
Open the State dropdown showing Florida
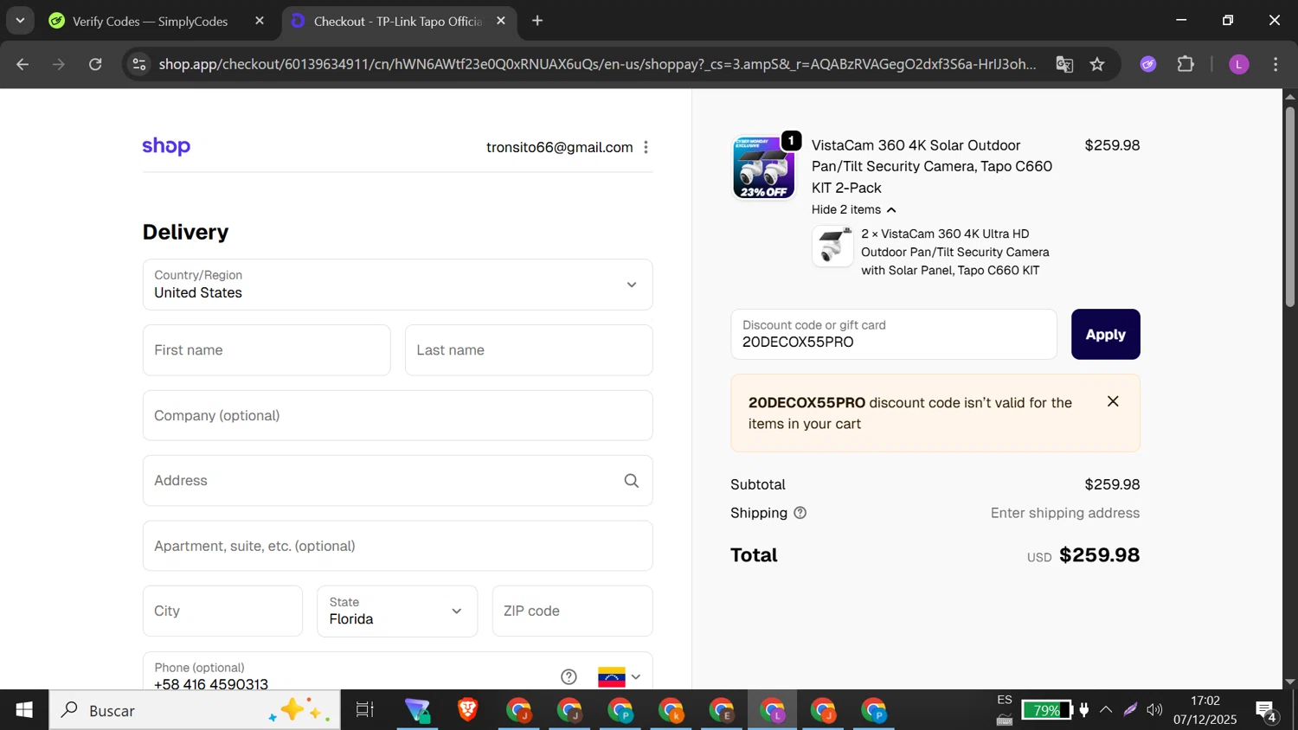tap(397, 611)
